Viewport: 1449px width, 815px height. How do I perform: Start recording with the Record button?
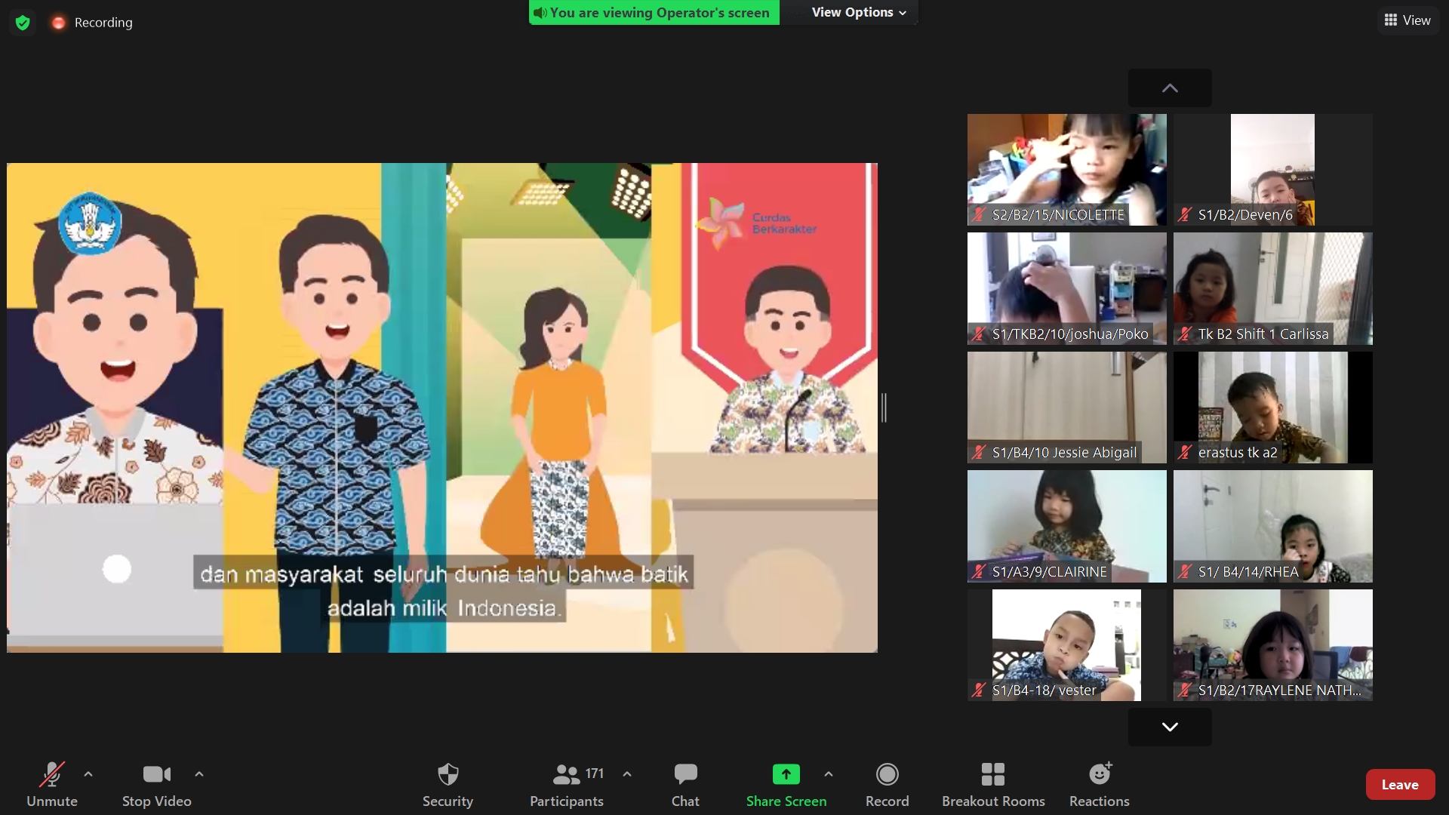tap(887, 784)
